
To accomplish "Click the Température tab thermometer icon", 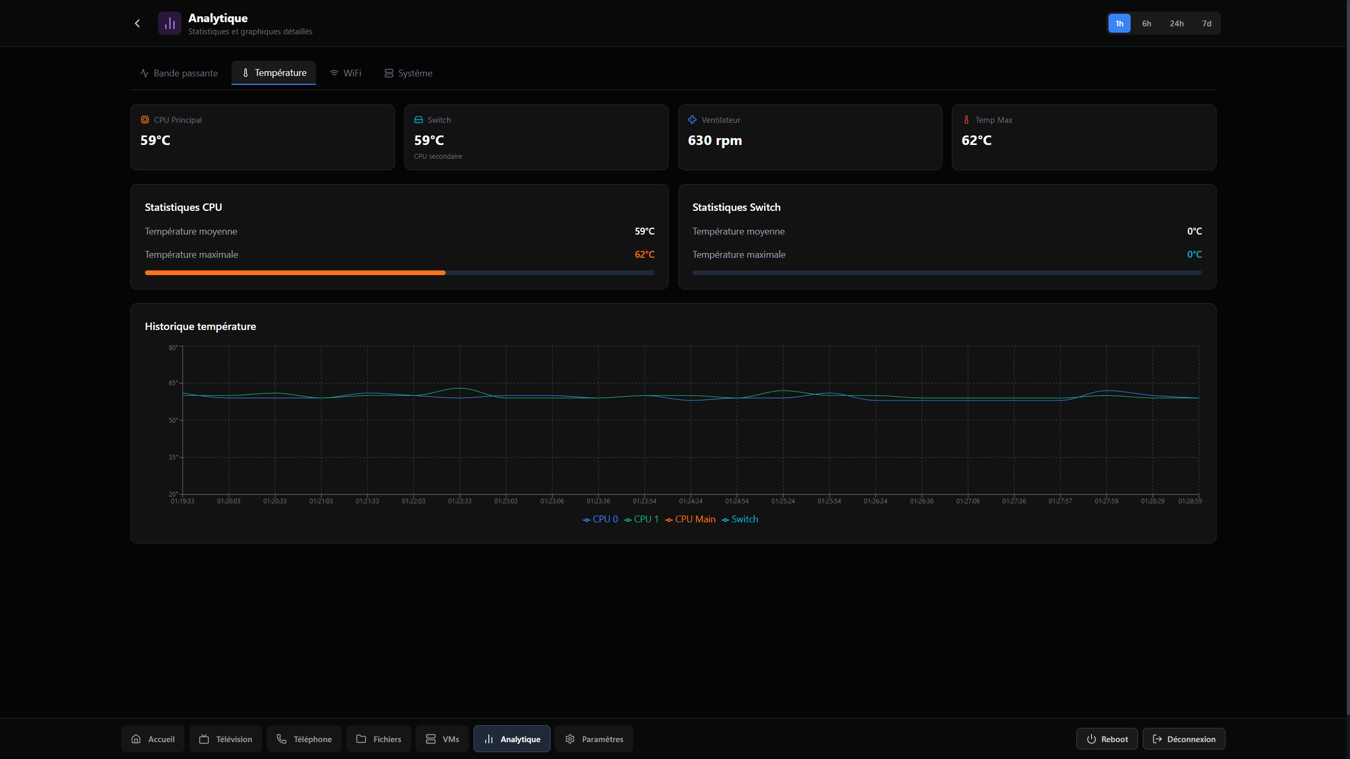I will pos(245,73).
